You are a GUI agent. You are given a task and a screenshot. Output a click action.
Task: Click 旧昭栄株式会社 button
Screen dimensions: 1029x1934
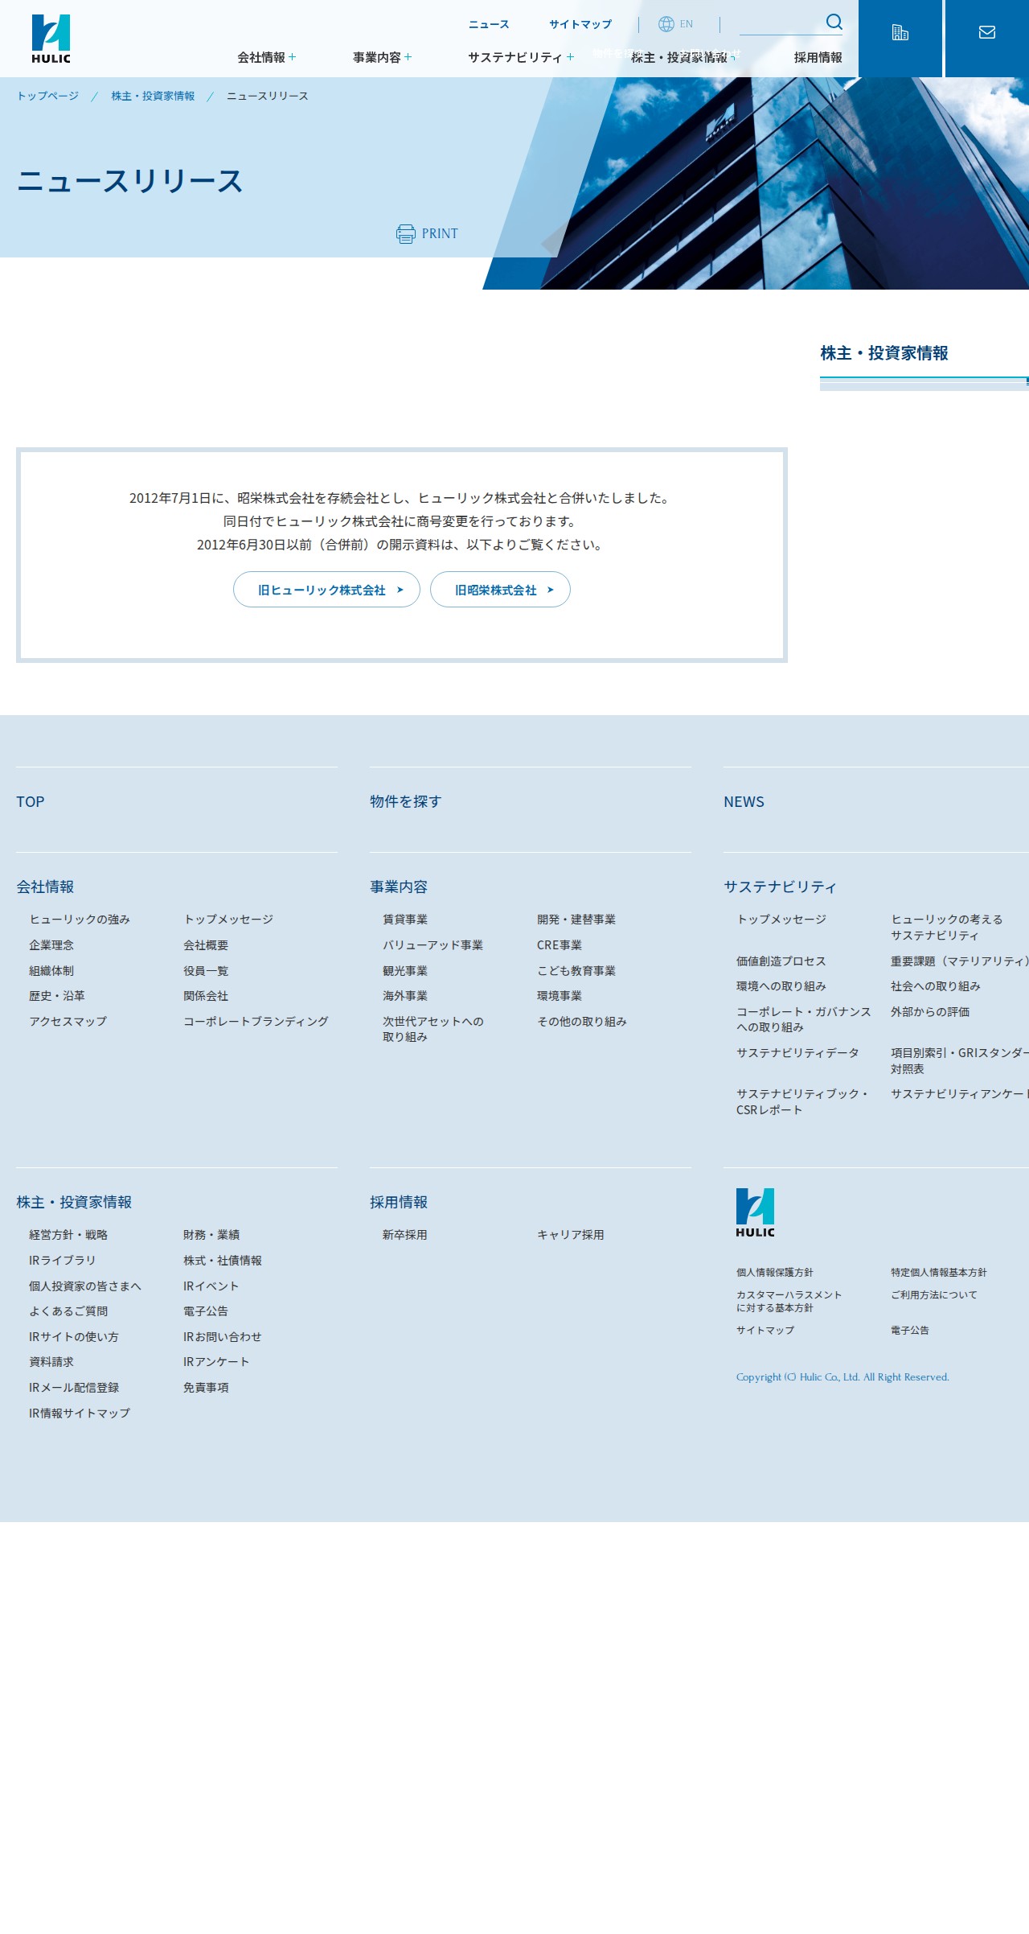[x=500, y=590]
